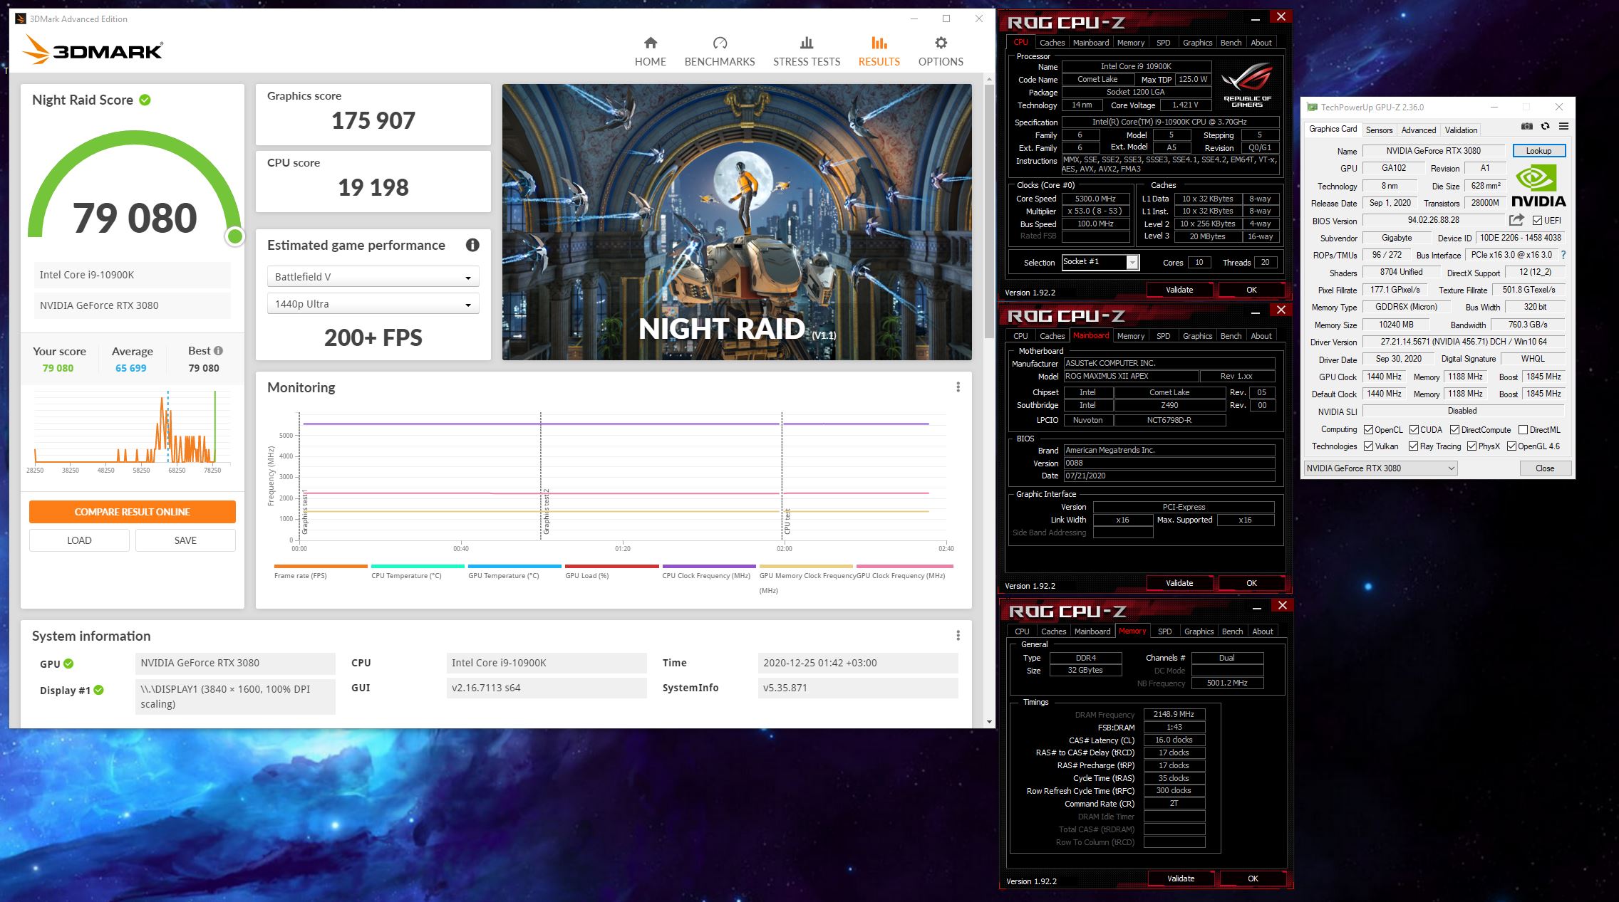Click the Republic of Gamers logo in CPU-Z
The height and width of the screenshot is (902, 1619).
point(1247,84)
